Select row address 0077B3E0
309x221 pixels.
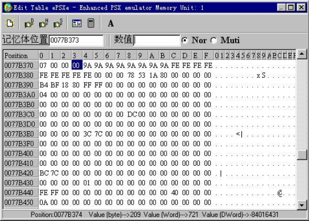[x=21, y=134]
